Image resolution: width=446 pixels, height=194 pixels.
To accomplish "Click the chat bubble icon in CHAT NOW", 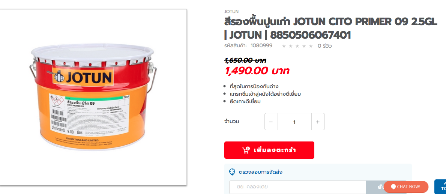I will pyautogui.click(x=393, y=186).
